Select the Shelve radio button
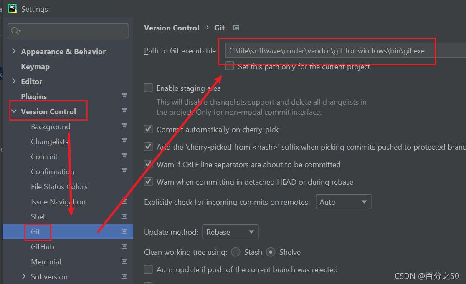Viewport: 466px width, 284px height. pyautogui.click(x=271, y=252)
